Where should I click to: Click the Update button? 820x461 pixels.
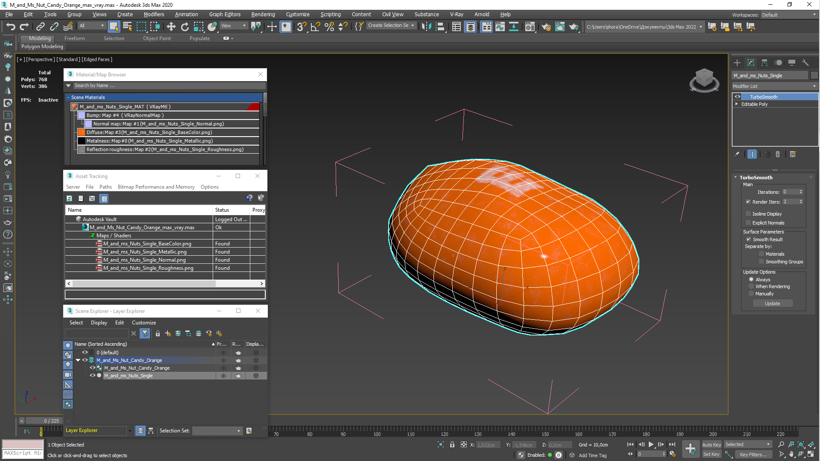click(772, 303)
